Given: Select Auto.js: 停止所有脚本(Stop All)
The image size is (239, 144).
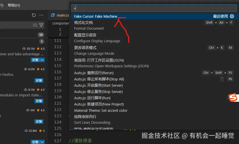Looking at the screenshot, I should click(x=154, y=79).
